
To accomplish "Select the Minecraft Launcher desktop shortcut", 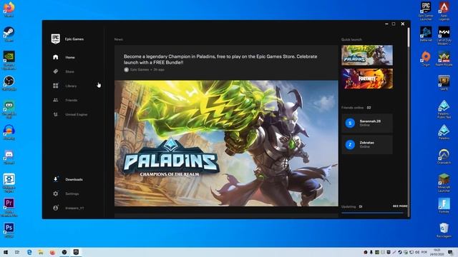I will tap(444, 183).
